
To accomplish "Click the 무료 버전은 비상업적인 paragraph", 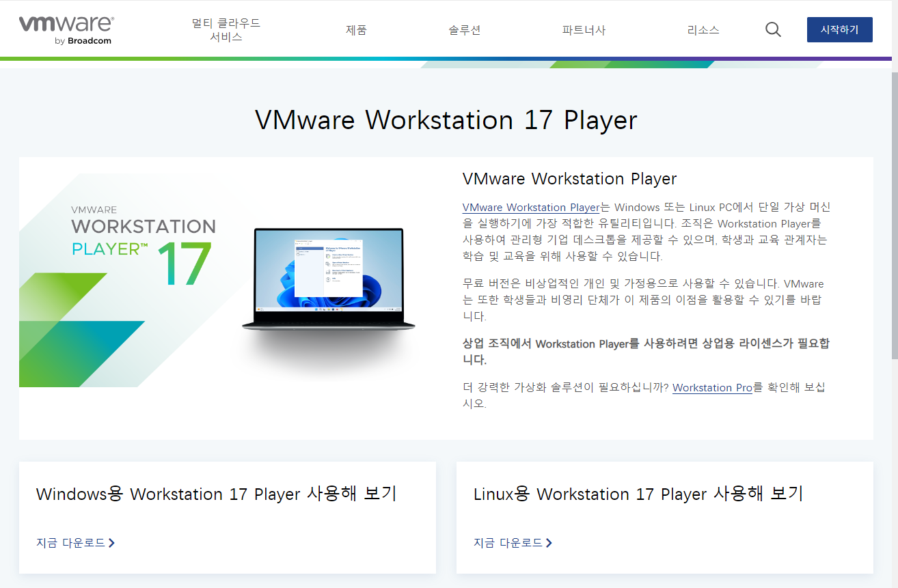I will click(x=644, y=300).
